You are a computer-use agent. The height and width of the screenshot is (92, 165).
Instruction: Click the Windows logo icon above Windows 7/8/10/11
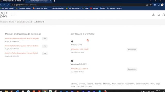72,61
